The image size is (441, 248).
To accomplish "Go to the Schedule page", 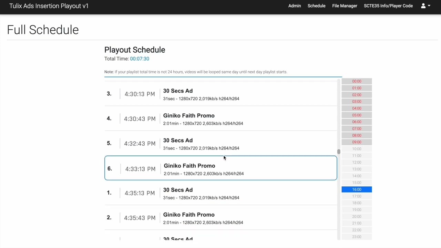I will (316, 6).
